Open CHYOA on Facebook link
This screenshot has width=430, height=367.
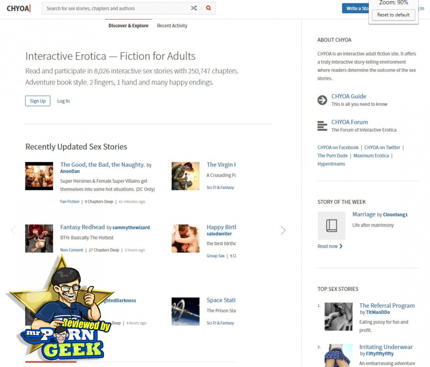pos(338,147)
